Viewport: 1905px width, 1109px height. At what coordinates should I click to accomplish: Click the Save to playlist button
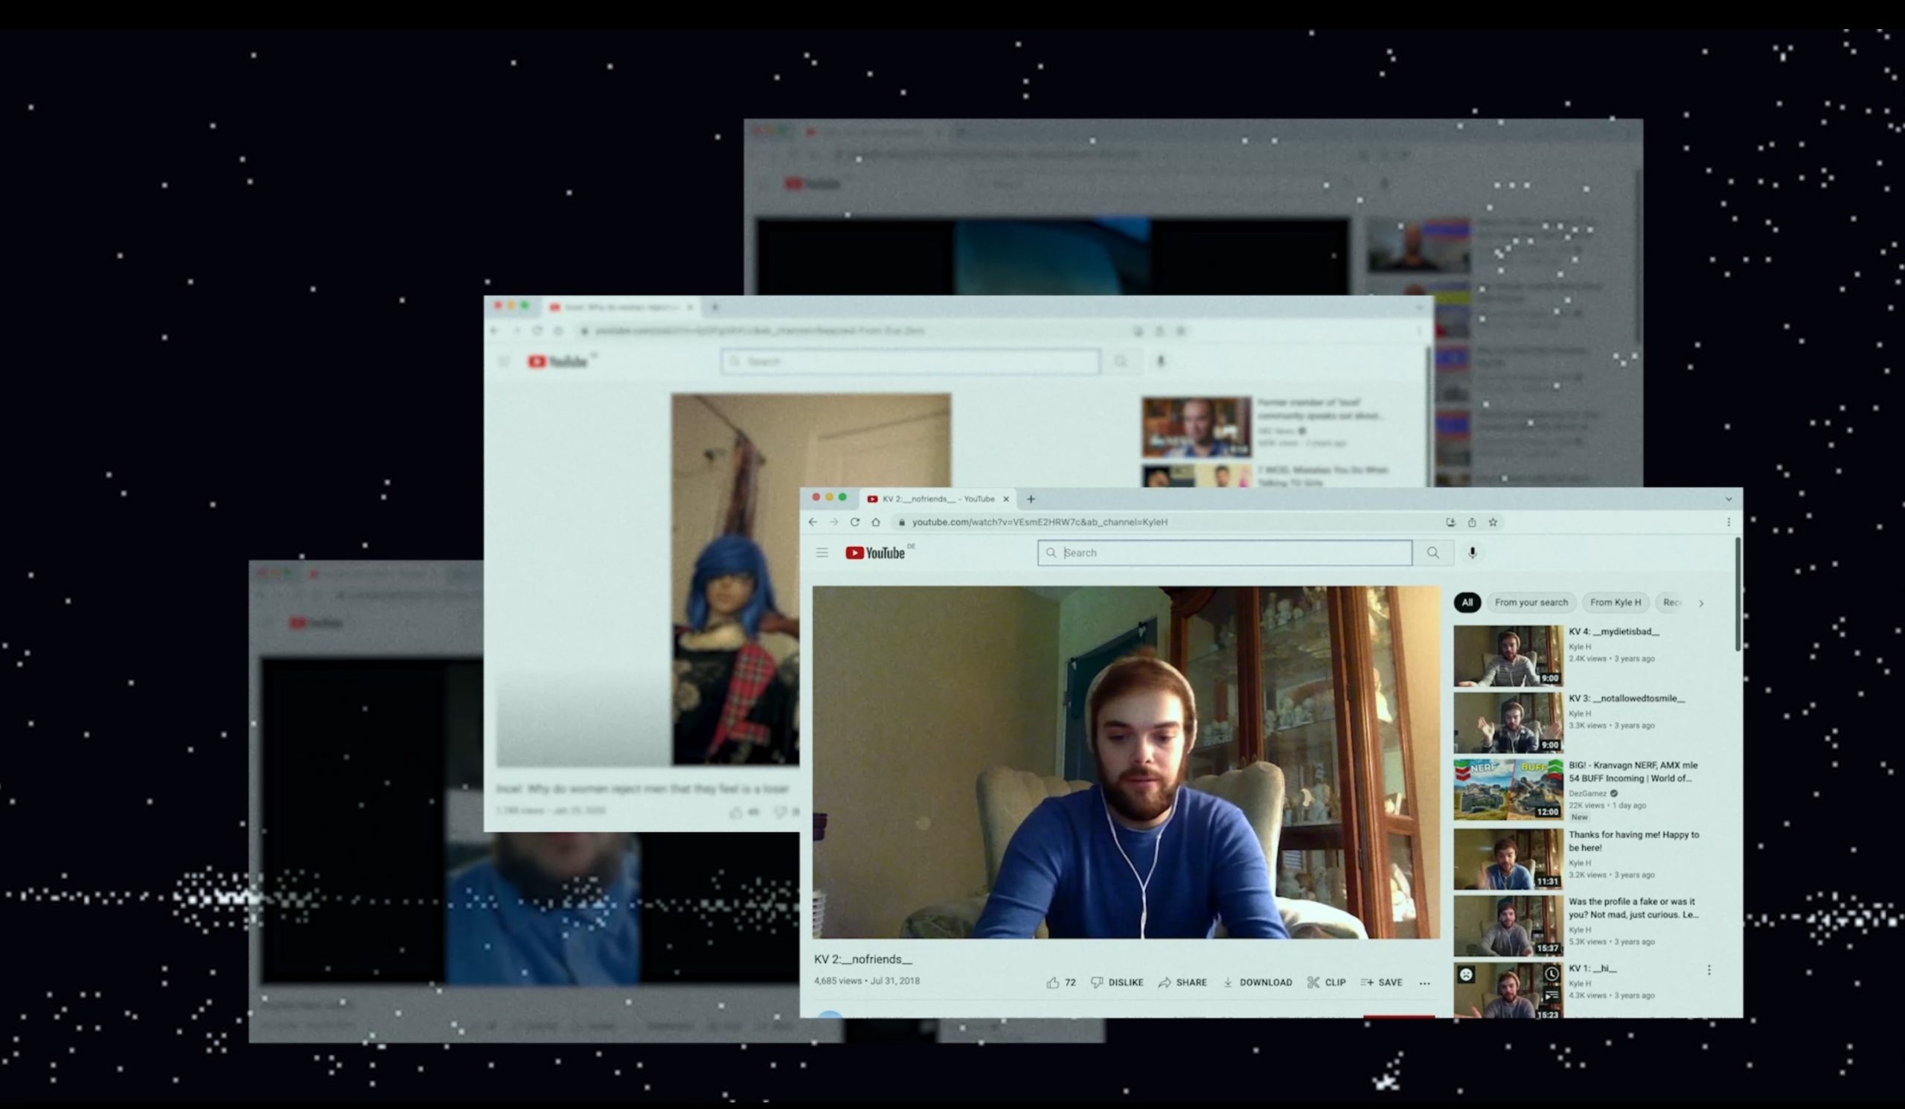(1381, 982)
